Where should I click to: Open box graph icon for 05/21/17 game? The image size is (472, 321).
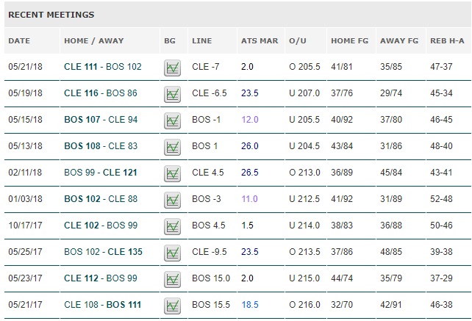172,306
